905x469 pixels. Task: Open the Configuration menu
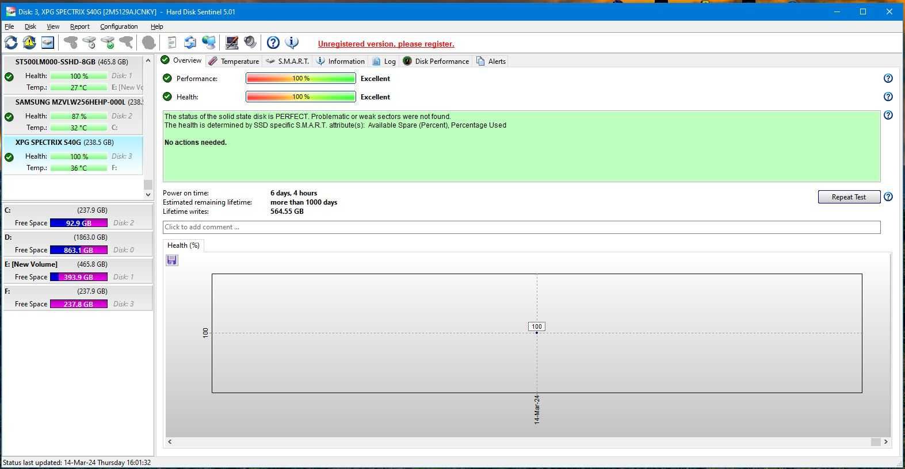(x=119, y=26)
